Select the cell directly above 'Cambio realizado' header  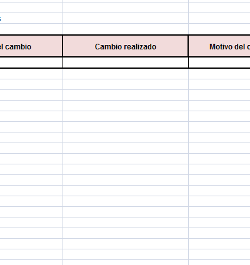[126, 29]
